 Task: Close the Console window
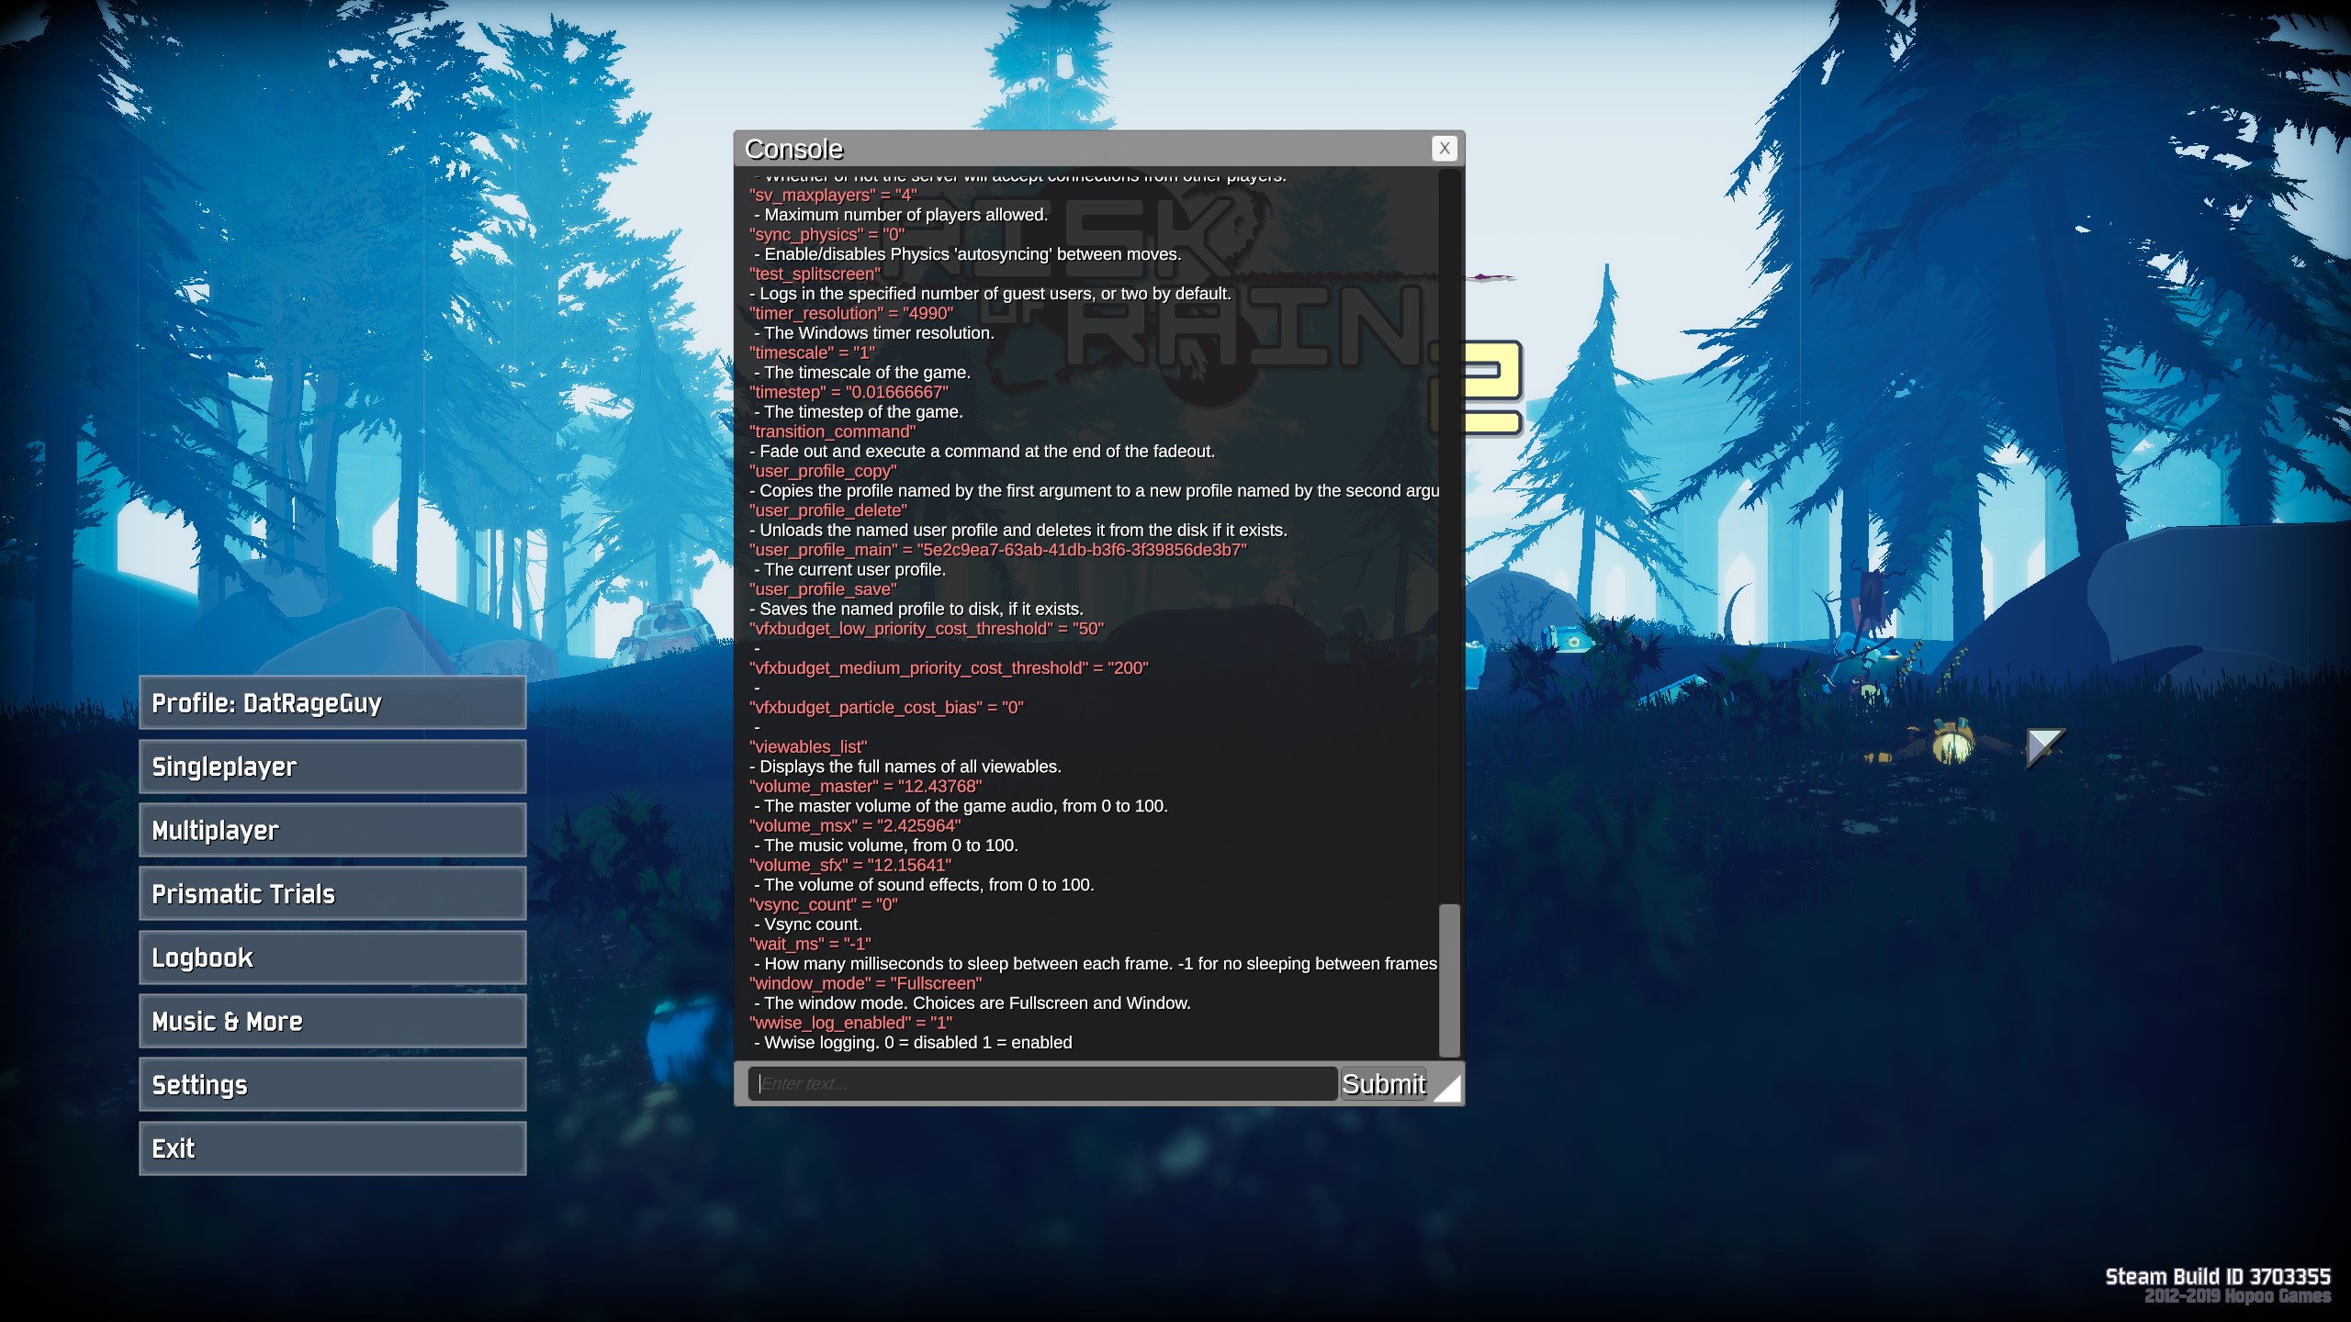pos(1444,149)
